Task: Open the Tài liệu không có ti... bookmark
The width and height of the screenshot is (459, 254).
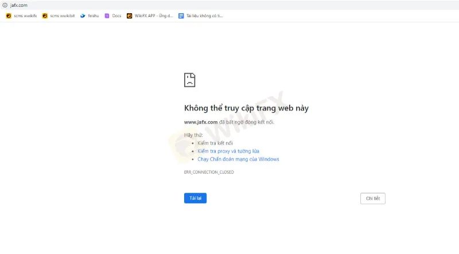Action: 200,16
